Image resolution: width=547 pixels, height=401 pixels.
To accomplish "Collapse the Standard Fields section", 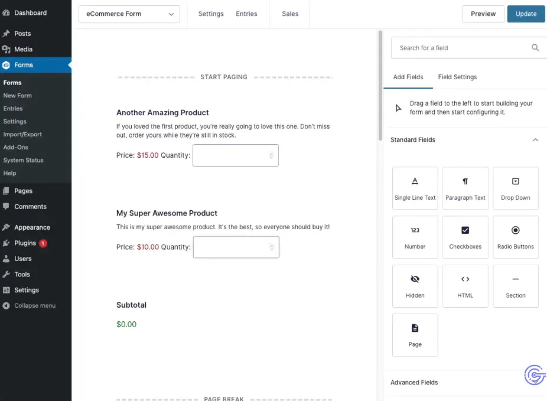I will 535,140.
